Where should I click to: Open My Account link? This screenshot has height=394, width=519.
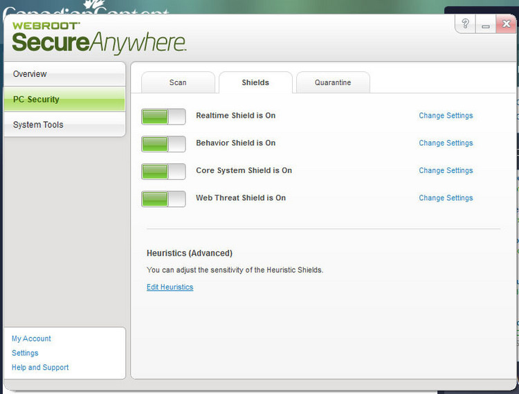coord(31,339)
